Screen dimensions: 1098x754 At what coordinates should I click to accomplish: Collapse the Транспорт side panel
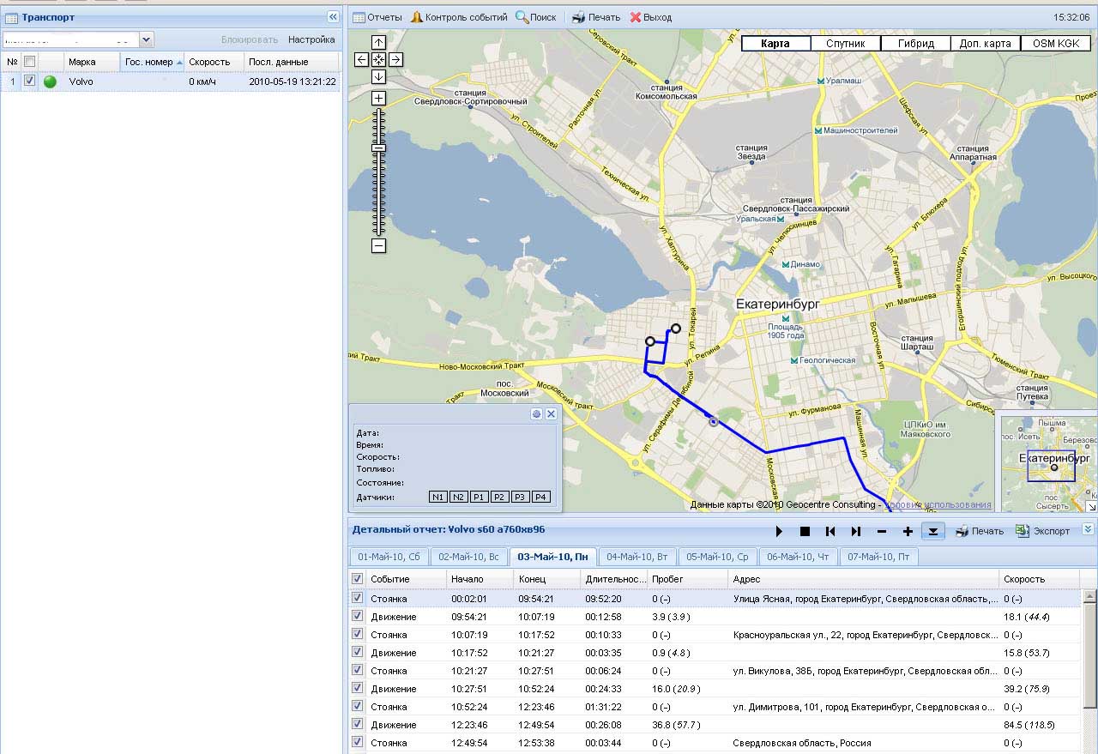pos(333,17)
